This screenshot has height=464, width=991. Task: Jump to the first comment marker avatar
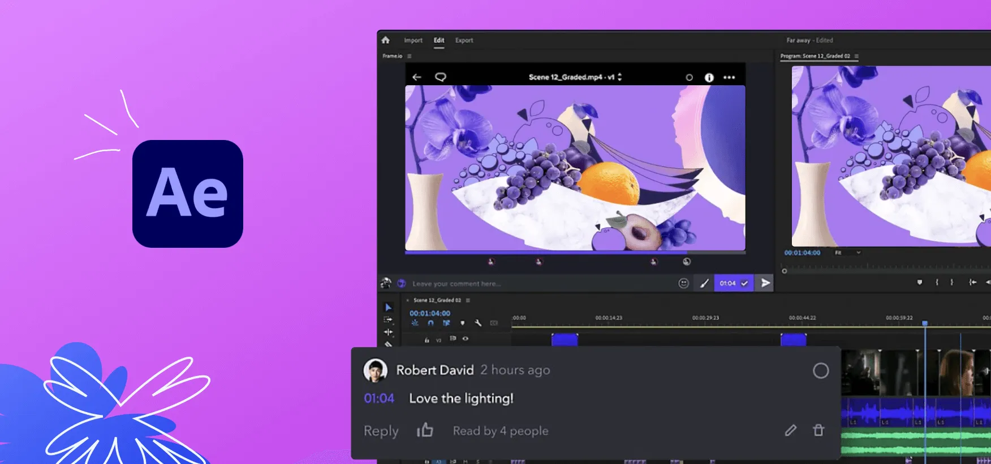pos(491,262)
